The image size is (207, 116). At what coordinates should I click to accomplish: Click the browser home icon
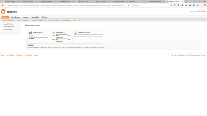[186, 5]
